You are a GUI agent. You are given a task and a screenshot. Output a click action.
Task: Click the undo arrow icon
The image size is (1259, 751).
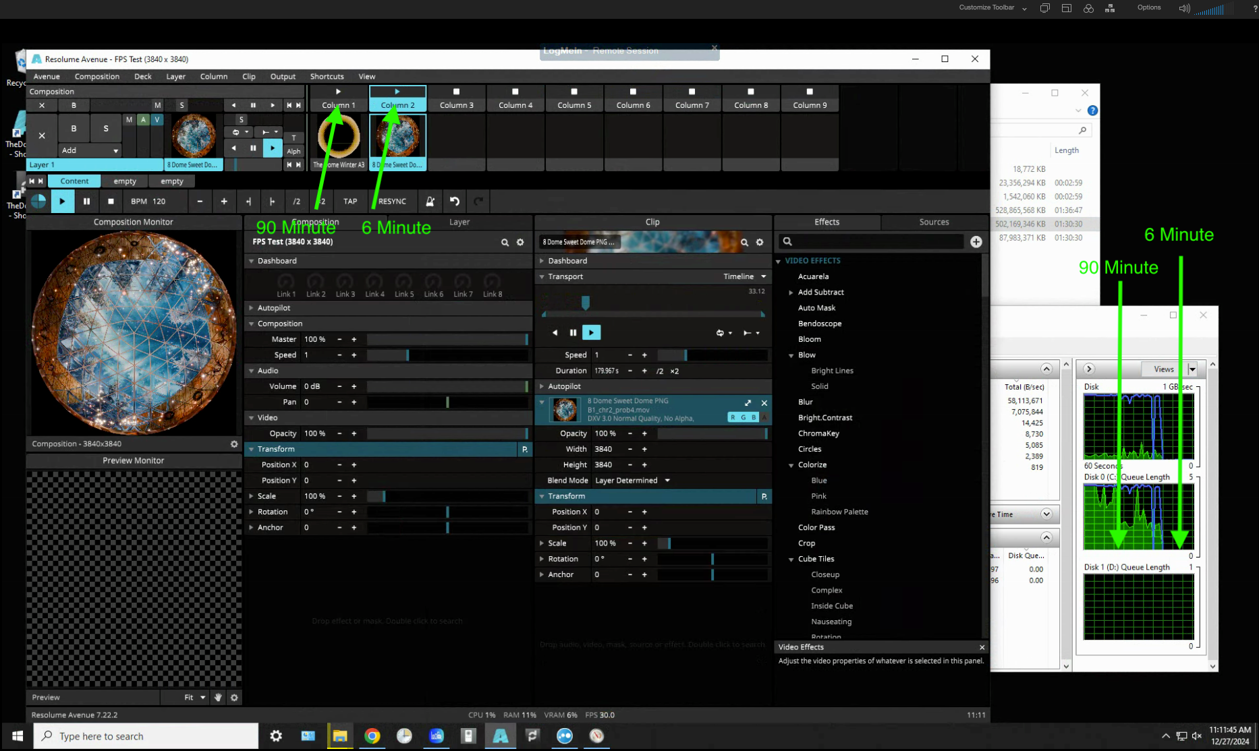[455, 201]
